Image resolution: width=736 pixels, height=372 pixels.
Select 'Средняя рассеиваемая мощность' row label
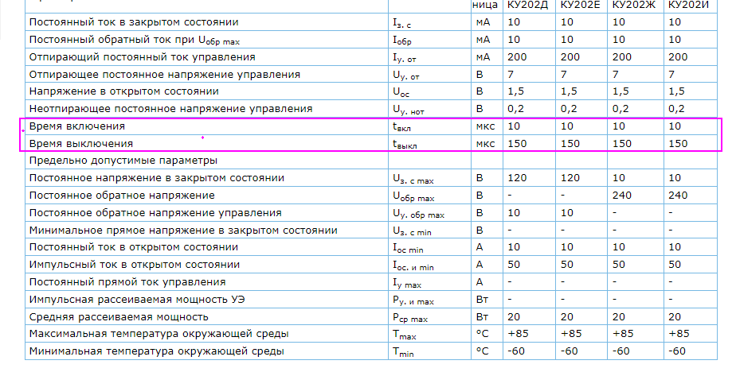click(x=118, y=317)
